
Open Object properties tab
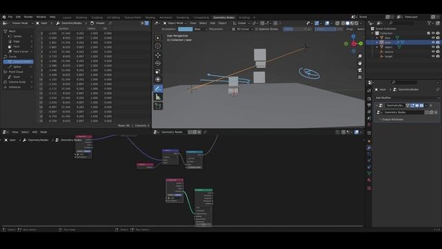point(369,141)
